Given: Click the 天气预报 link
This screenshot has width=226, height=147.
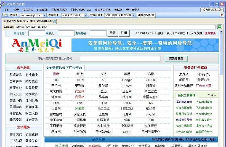Looking at the screenshot, I should point(196,33).
